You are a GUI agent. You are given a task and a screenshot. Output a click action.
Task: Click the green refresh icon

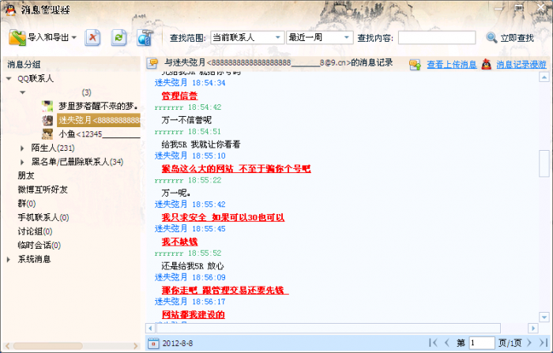point(118,37)
